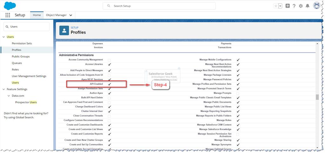Click the scrollbar up arrow
The image size is (325, 153).
pyautogui.click(x=317, y=44)
